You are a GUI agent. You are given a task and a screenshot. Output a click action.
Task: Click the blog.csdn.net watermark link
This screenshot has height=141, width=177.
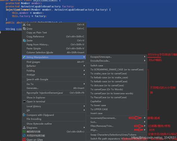tap(154, 138)
